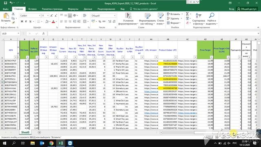Toggle Italic (К) formatting

coord(26,22)
